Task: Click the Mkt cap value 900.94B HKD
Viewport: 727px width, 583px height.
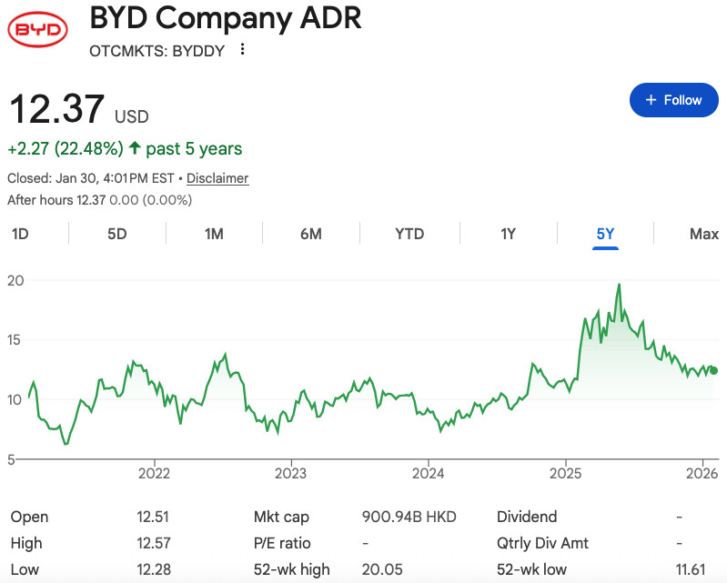Action: point(409,517)
